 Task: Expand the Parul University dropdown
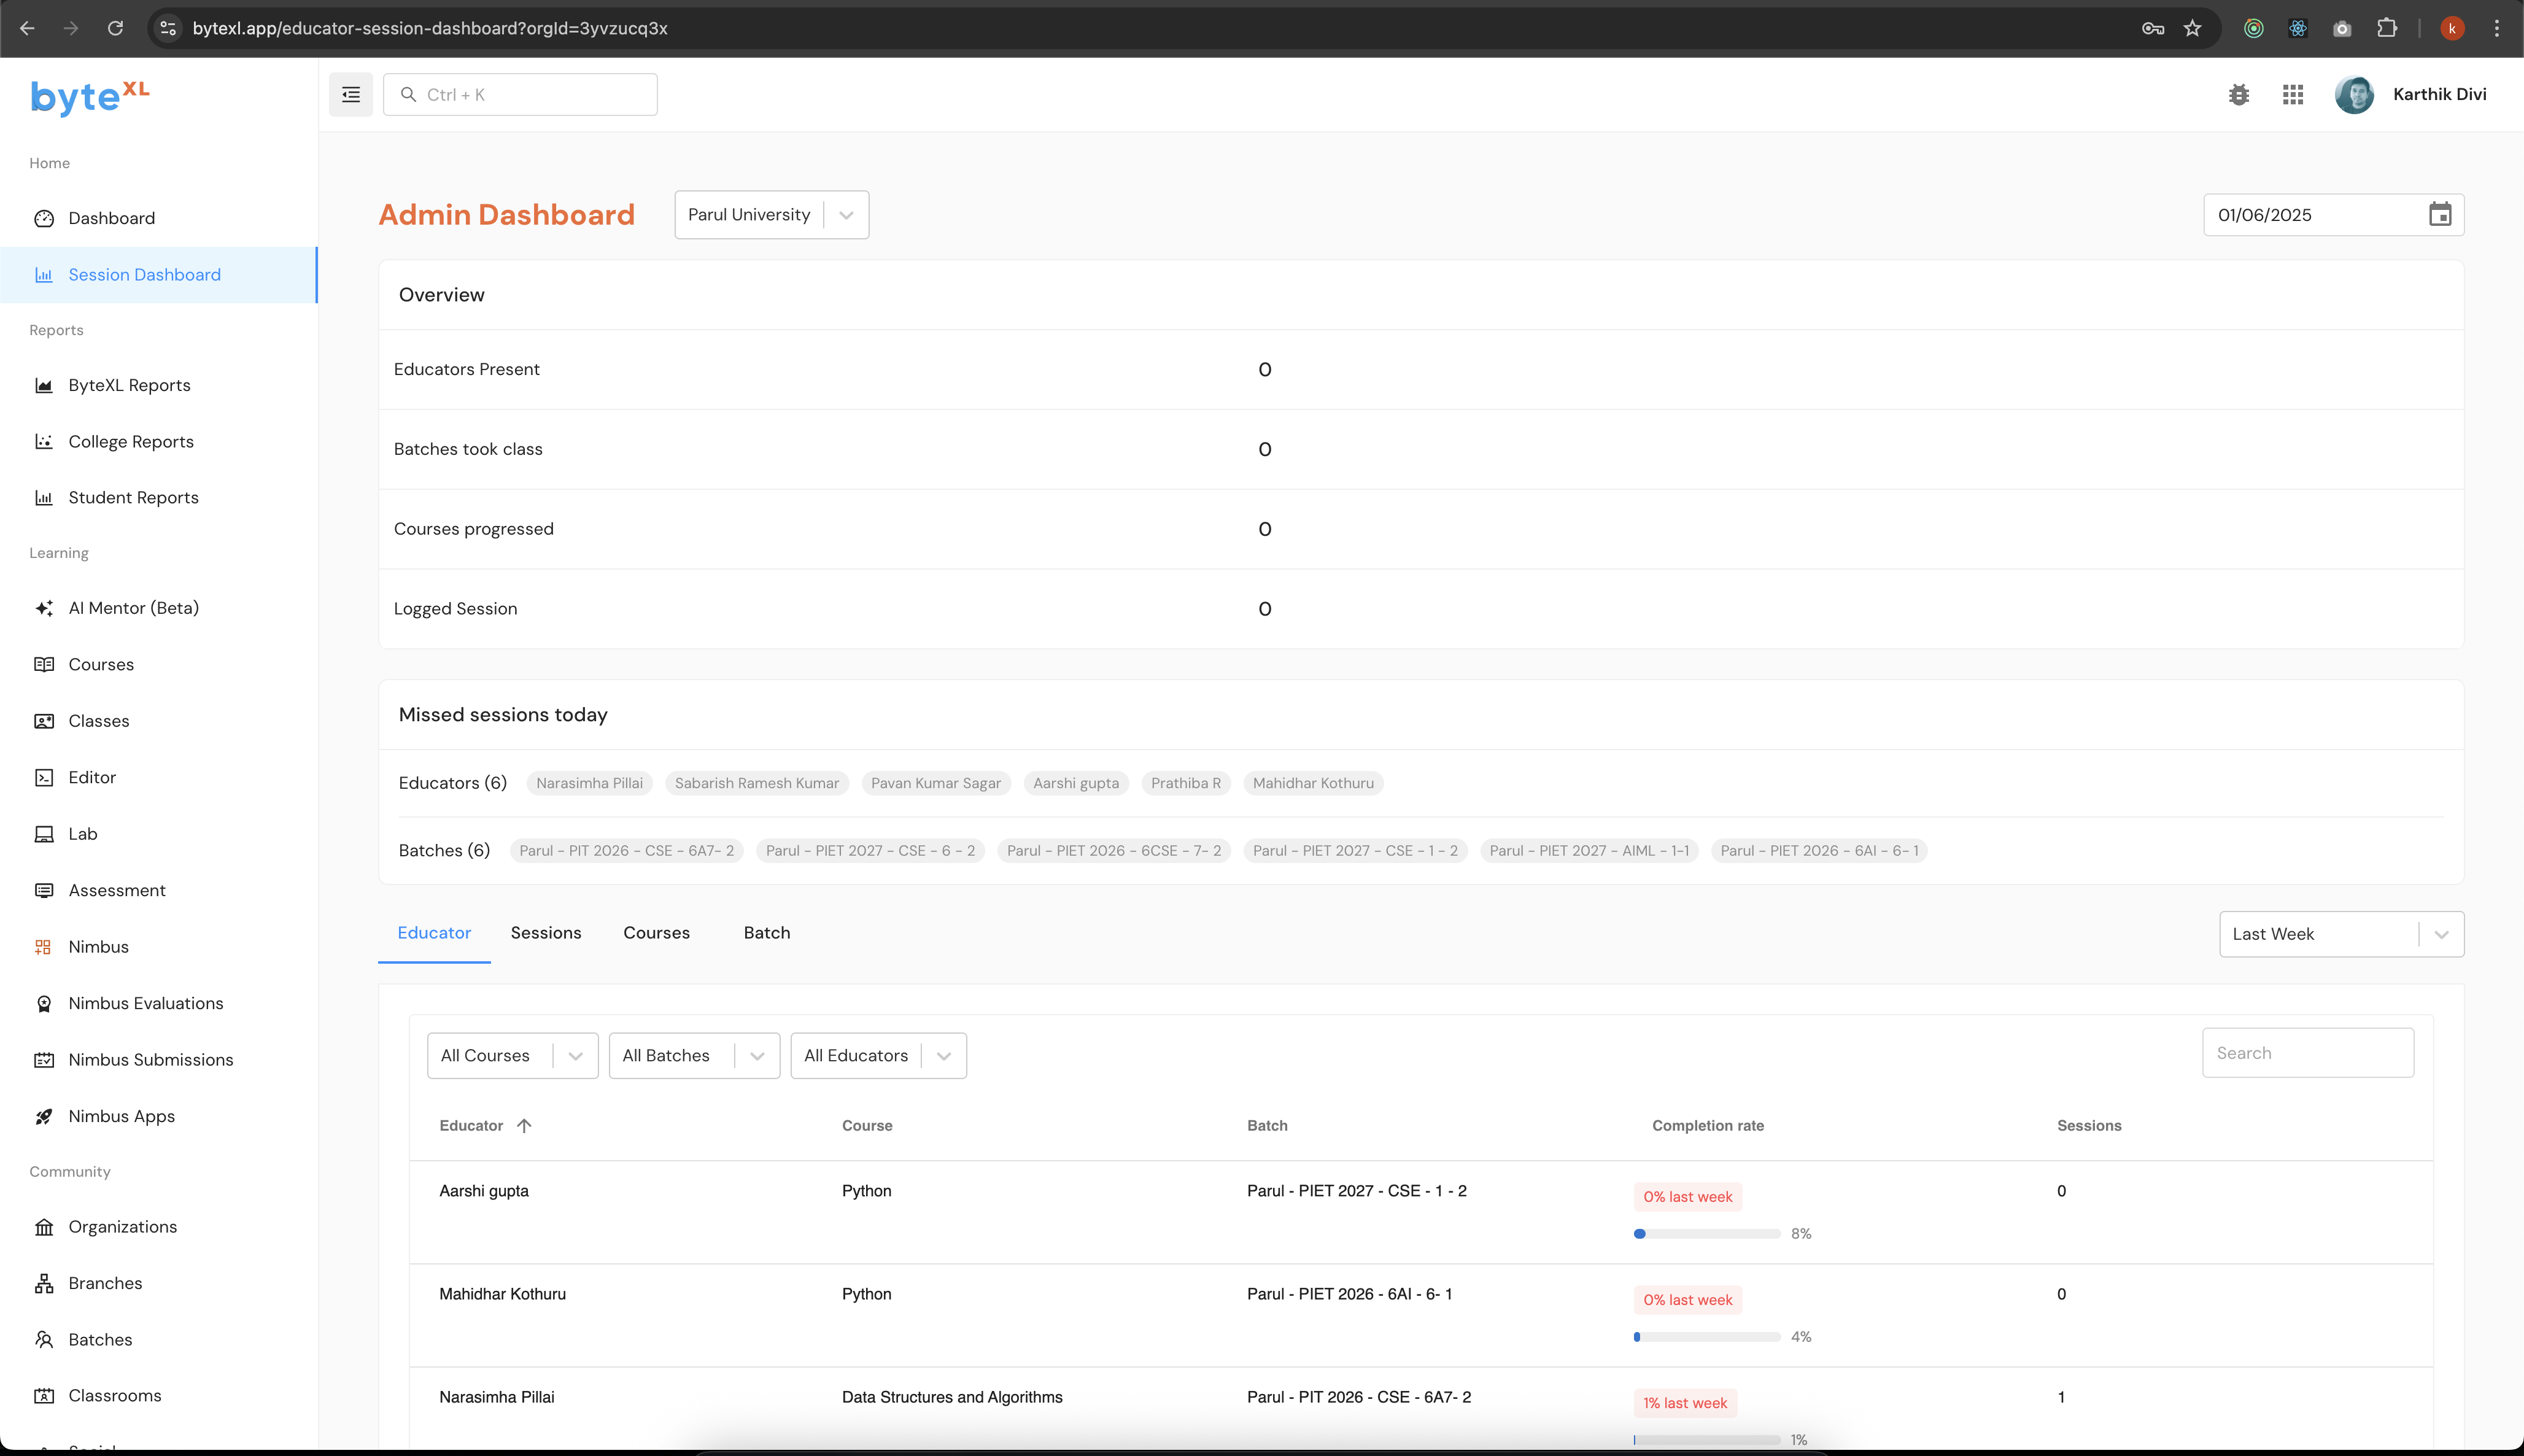tap(846, 215)
